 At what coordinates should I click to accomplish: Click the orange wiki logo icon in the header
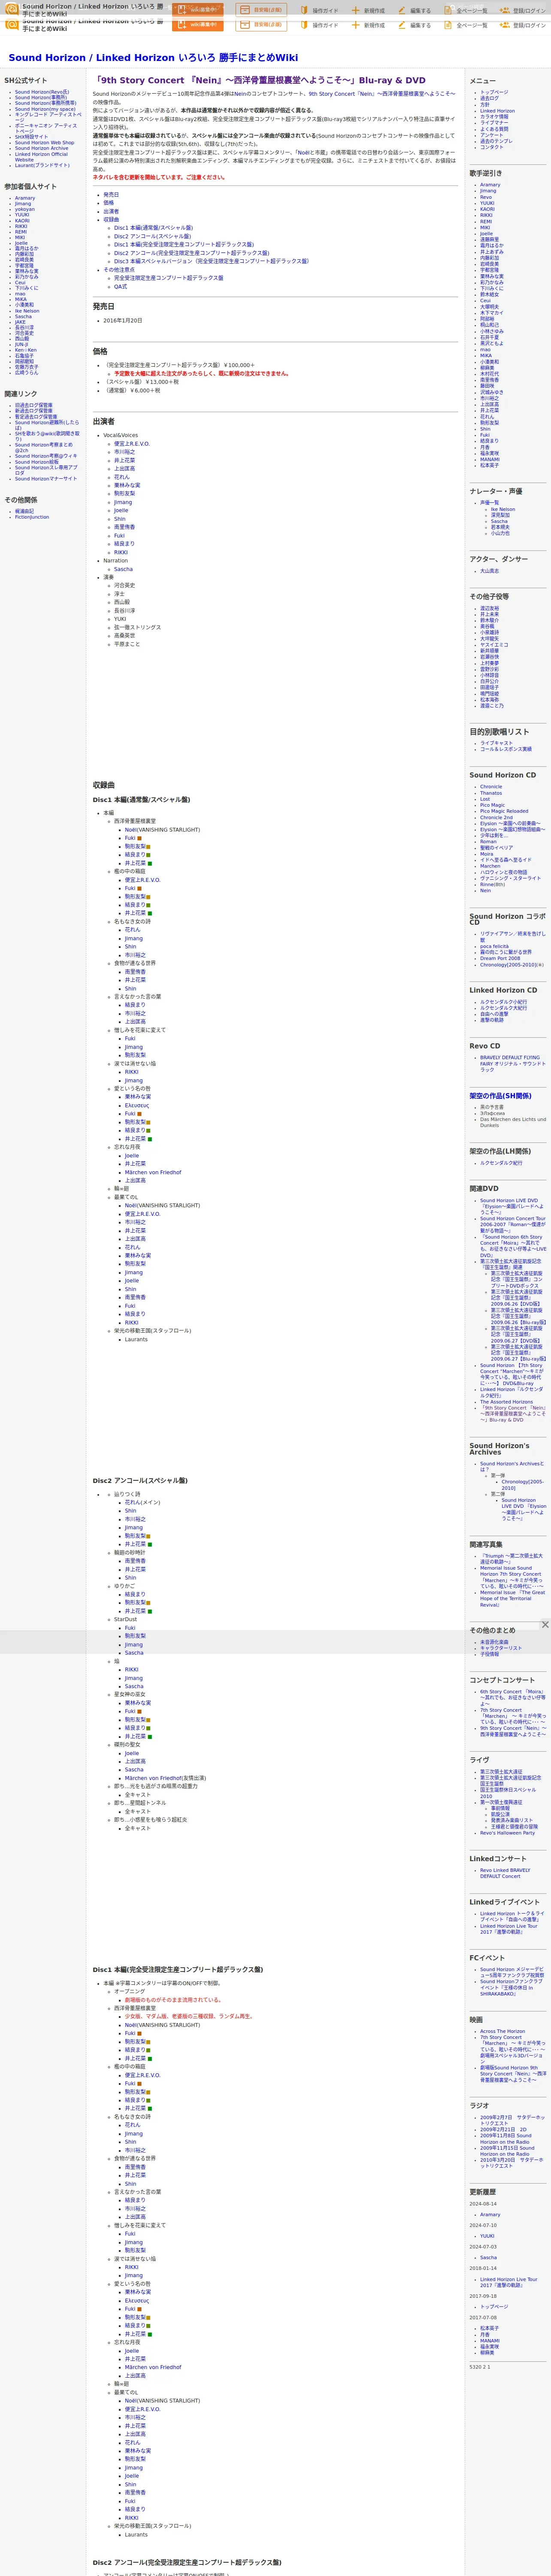(12, 24)
